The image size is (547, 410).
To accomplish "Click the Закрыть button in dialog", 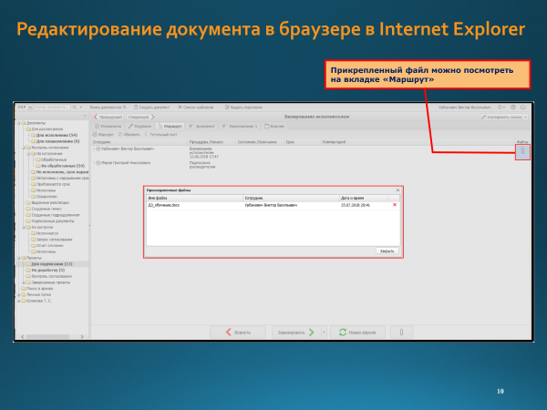I will coord(387,250).
